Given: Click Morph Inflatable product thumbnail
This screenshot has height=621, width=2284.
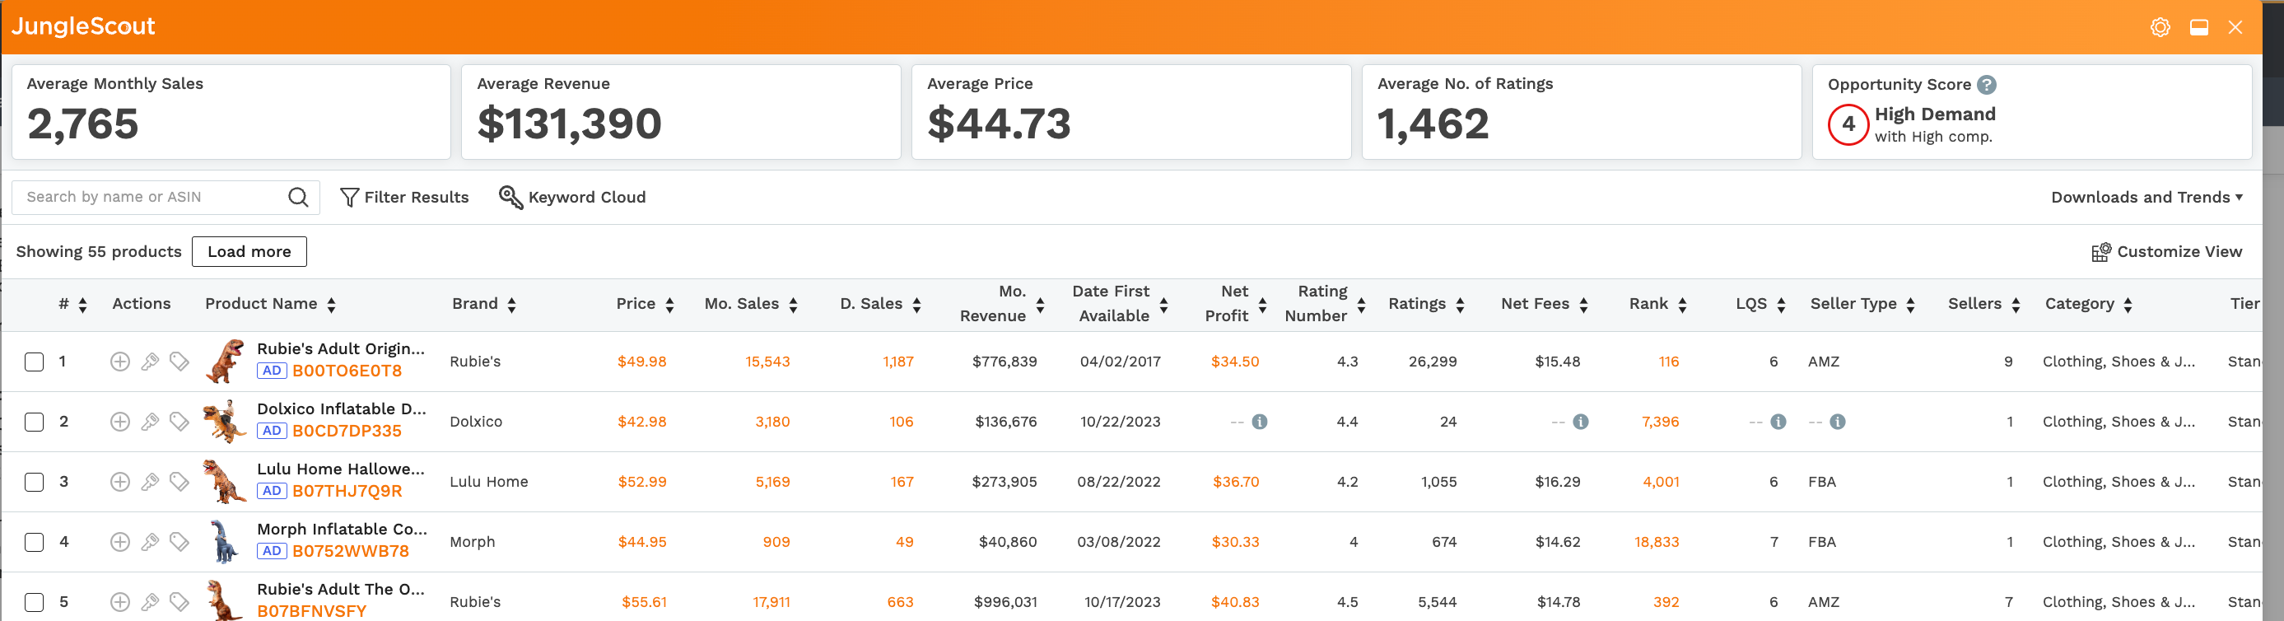Looking at the screenshot, I should coord(226,542).
